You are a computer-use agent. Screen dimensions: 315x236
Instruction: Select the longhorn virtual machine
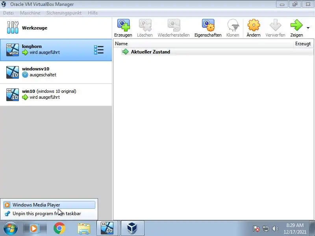click(x=56, y=50)
